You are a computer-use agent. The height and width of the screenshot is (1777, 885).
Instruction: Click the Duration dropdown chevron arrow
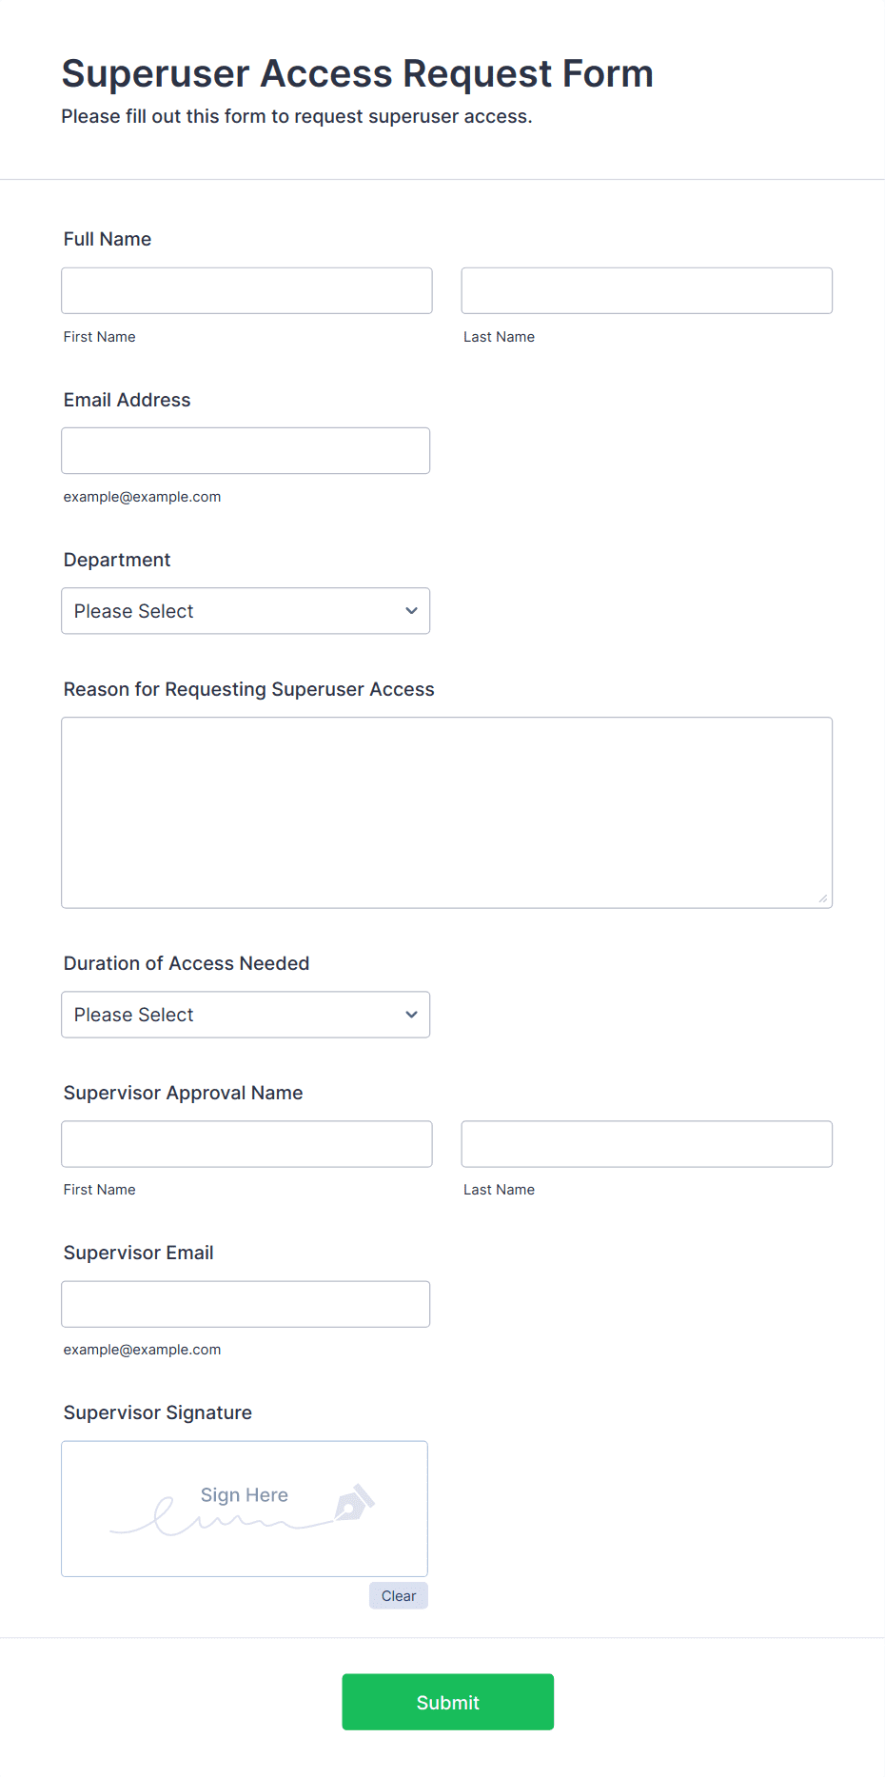[411, 1015]
